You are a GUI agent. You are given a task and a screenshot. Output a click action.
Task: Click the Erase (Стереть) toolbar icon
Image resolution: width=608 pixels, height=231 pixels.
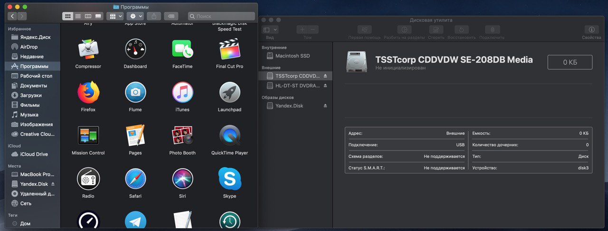point(436,29)
